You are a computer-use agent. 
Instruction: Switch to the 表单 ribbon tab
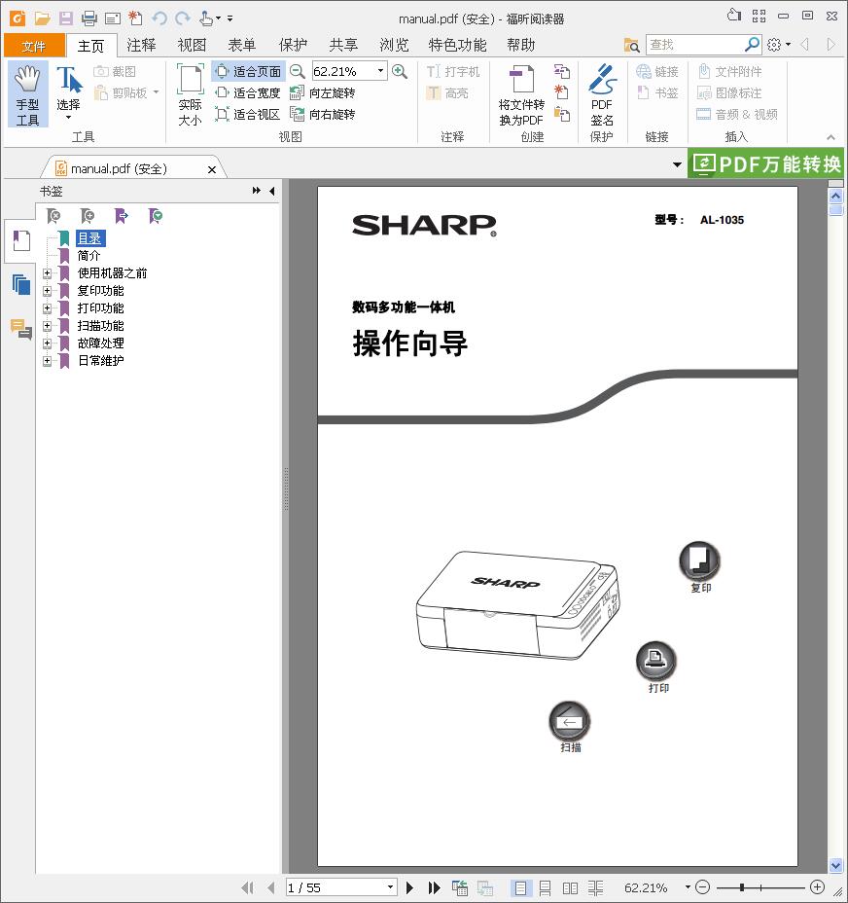[x=242, y=45]
